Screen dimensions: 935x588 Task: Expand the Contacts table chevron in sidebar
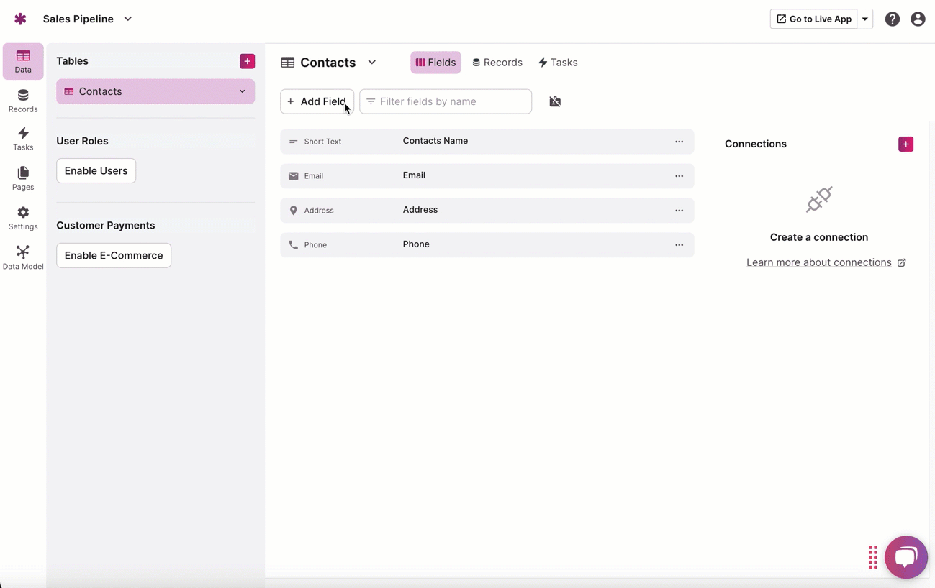[x=242, y=91]
